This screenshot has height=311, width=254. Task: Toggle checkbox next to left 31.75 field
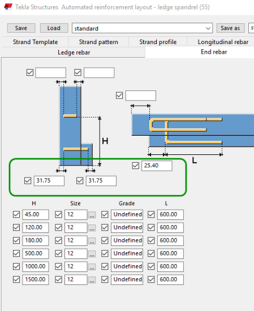pyautogui.click(x=28, y=181)
